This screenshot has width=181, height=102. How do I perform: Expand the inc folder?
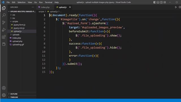(22, 18)
